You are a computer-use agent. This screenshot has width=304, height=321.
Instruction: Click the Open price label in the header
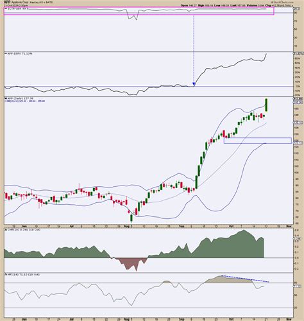pyautogui.click(x=185, y=5)
